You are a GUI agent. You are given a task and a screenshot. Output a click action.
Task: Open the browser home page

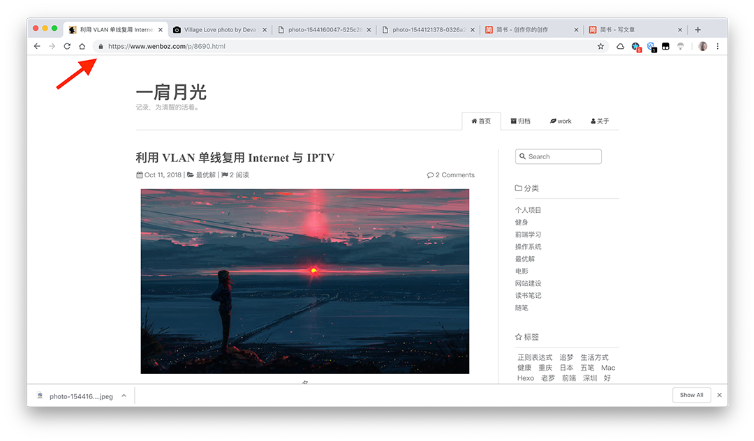82,46
